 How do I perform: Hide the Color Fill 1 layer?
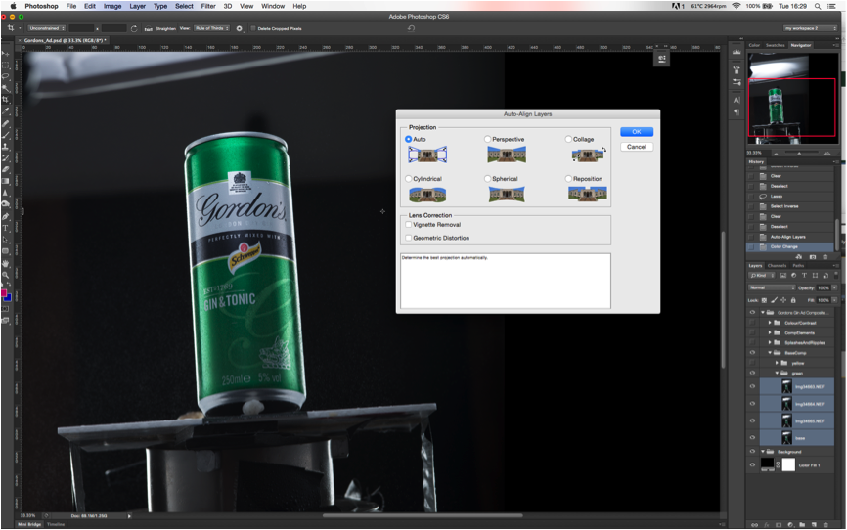coord(752,464)
